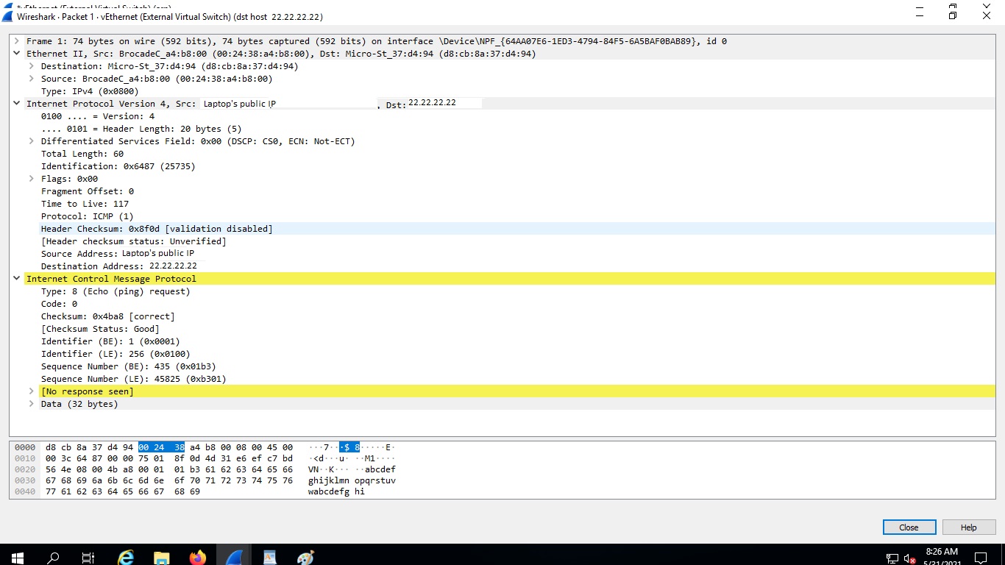Select the Source Address: Laptop's public IP row
1005x565 pixels.
tap(118, 254)
